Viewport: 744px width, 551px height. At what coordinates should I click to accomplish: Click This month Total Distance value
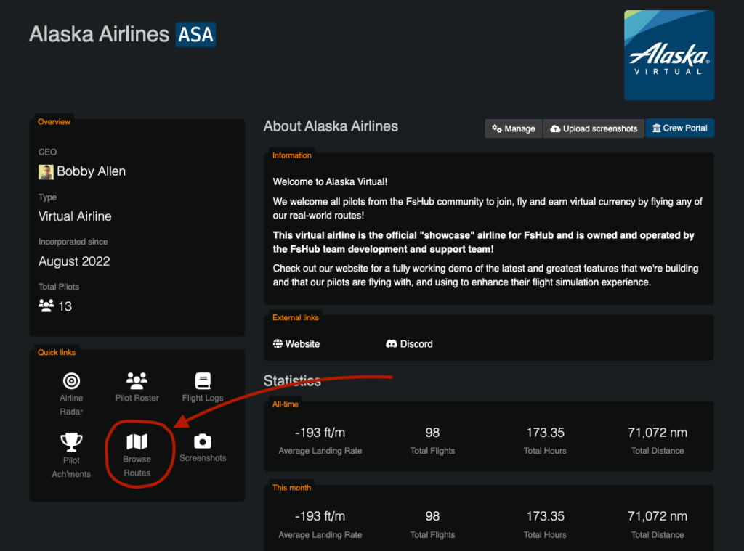pos(658,516)
